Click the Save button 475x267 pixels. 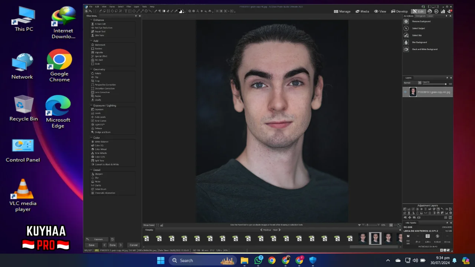coord(92,245)
